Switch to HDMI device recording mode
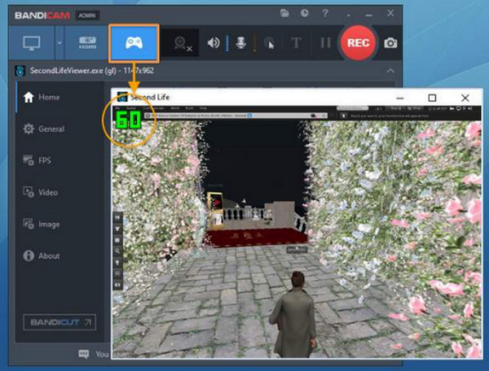 pos(87,43)
